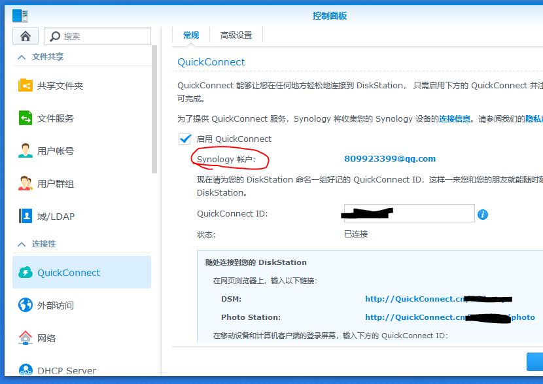
Task: Select 用户群组 in sidebar
Action: 56,184
